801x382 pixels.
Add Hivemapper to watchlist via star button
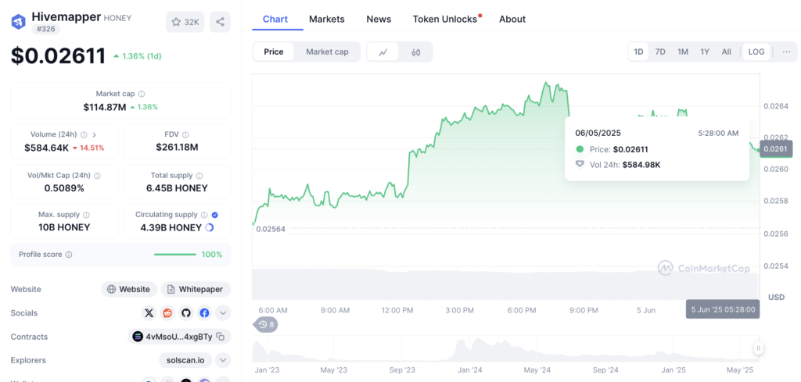tap(185, 22)
